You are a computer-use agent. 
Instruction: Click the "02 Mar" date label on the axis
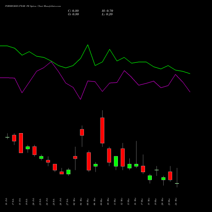pyautogui.click(x=74, y=201)
